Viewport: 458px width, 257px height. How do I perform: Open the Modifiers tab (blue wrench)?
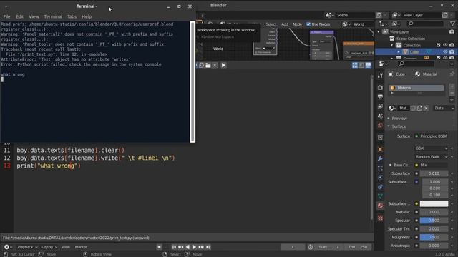point(380,158)
